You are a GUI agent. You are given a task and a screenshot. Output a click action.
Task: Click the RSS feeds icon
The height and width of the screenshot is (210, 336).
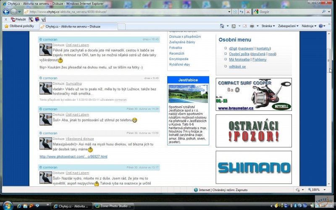click(234, 26)
